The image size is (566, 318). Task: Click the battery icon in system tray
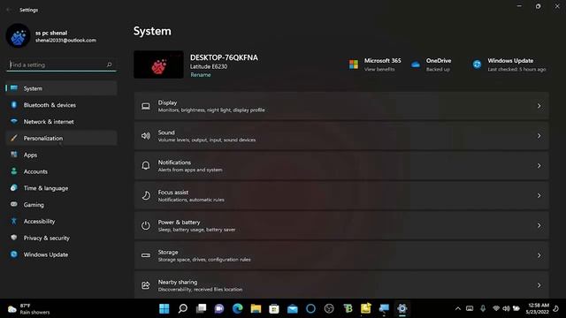pyautogui.click(x=516, y=308)
